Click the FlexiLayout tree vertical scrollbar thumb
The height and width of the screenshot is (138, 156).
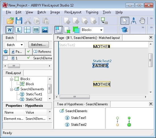click(x=49, y=89)
